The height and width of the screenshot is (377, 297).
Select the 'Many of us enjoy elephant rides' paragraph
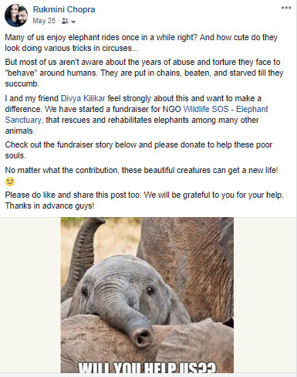click(x=141, y=42)
